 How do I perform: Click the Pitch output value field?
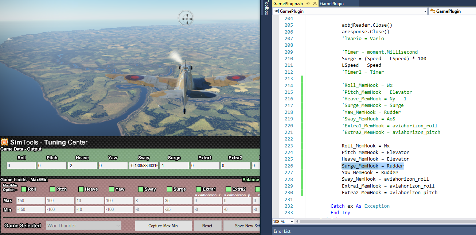[x=52, y=166]
